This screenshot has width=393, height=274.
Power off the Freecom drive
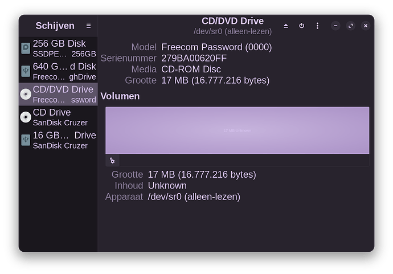pyautogui.click(x=301, y=26)
